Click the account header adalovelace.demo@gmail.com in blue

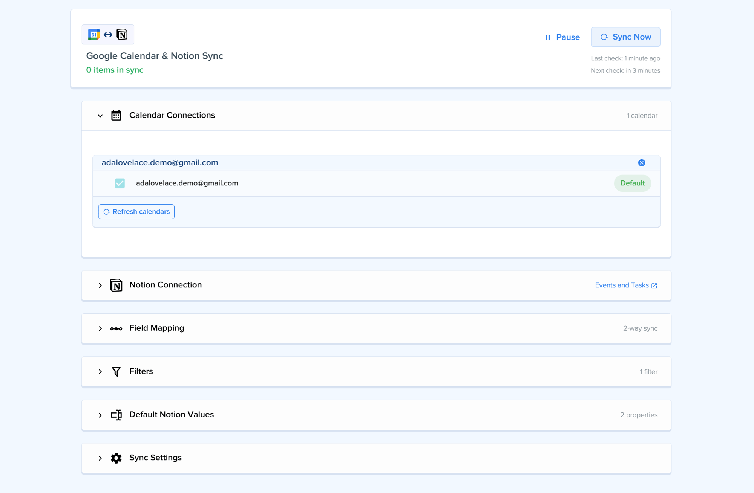160,163
